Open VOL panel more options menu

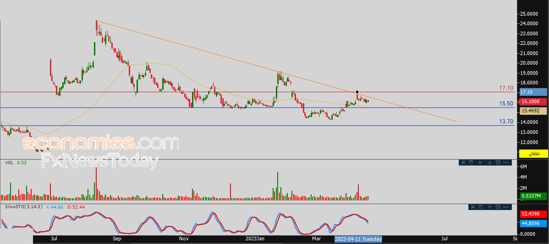506,162
